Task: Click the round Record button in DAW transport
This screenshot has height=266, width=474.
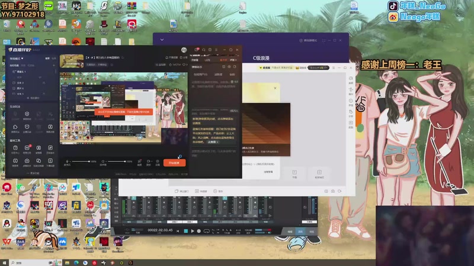Action: point(199,231)
